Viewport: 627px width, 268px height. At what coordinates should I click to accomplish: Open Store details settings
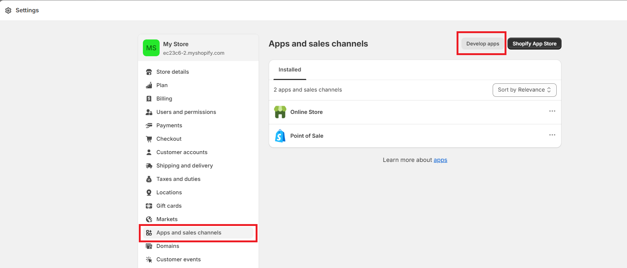(x=198, y=72)
